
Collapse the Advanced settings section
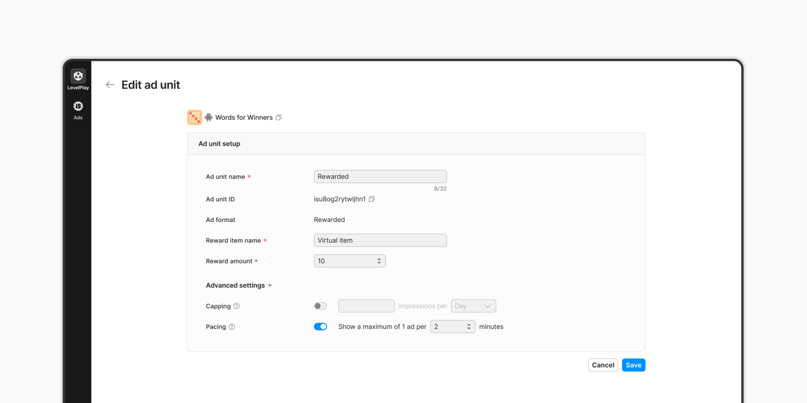pos(239,285)
